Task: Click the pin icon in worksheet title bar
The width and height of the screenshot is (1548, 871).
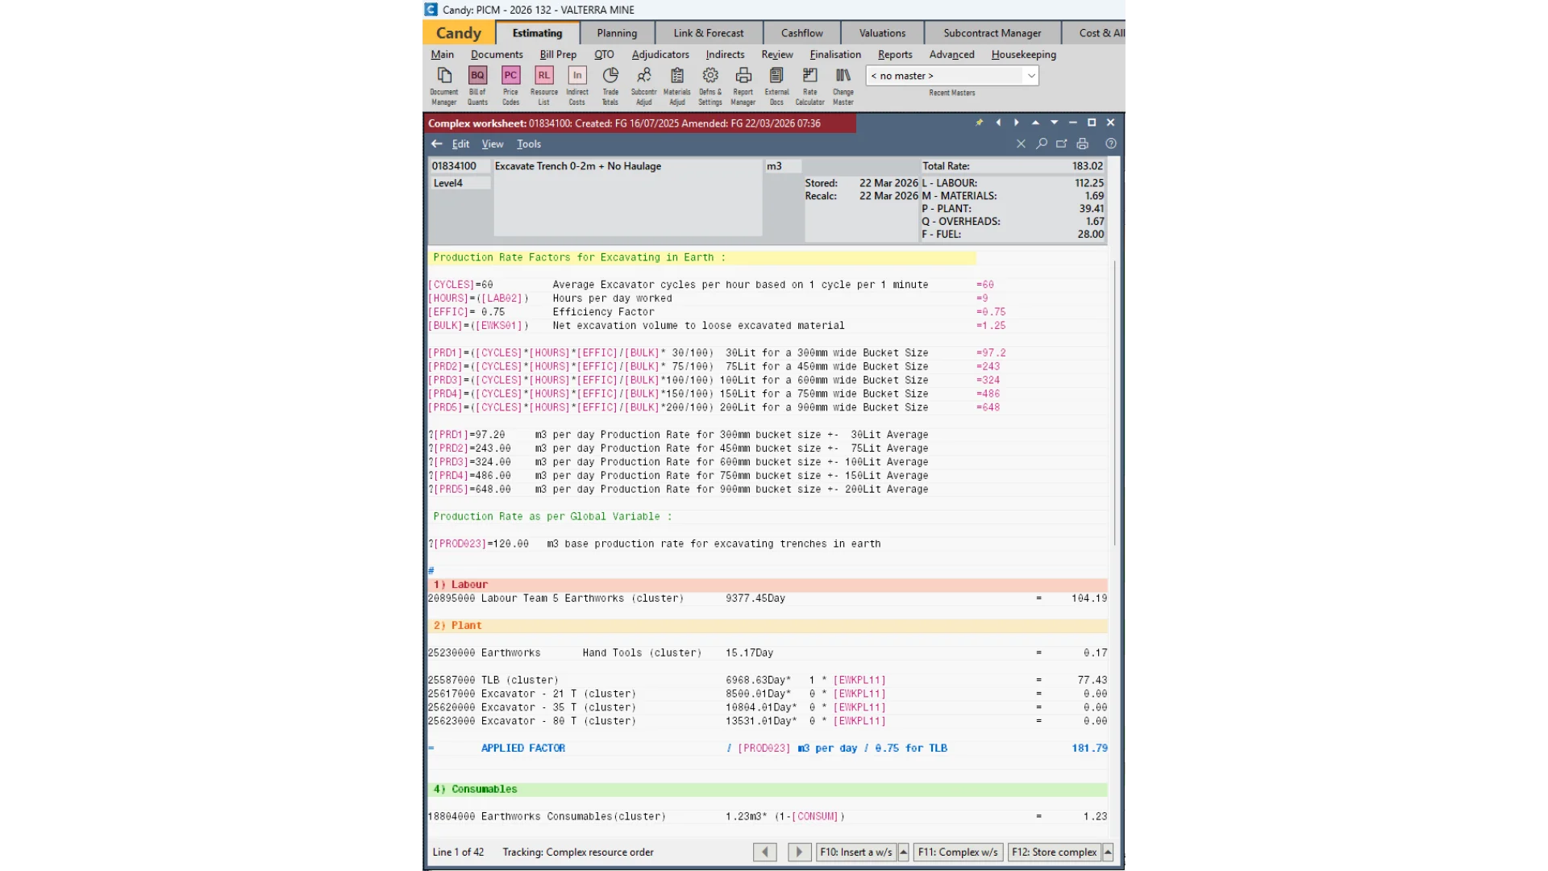Action: 980,123
